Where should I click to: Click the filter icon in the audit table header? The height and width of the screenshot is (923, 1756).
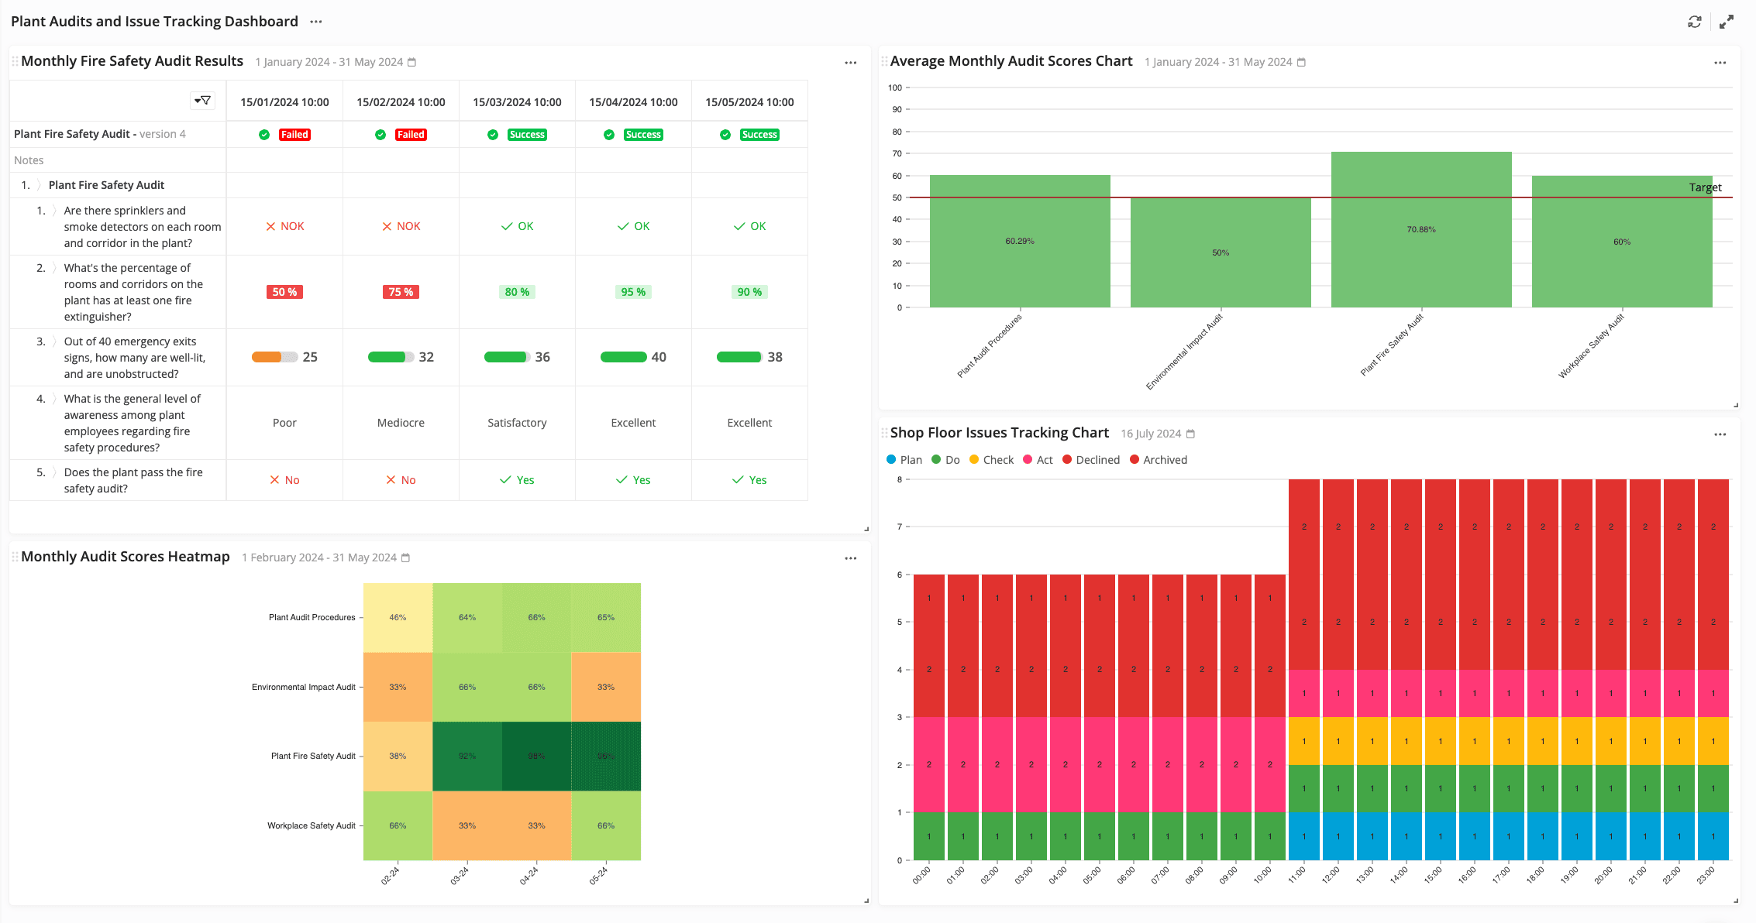click(x=203, y=100)
